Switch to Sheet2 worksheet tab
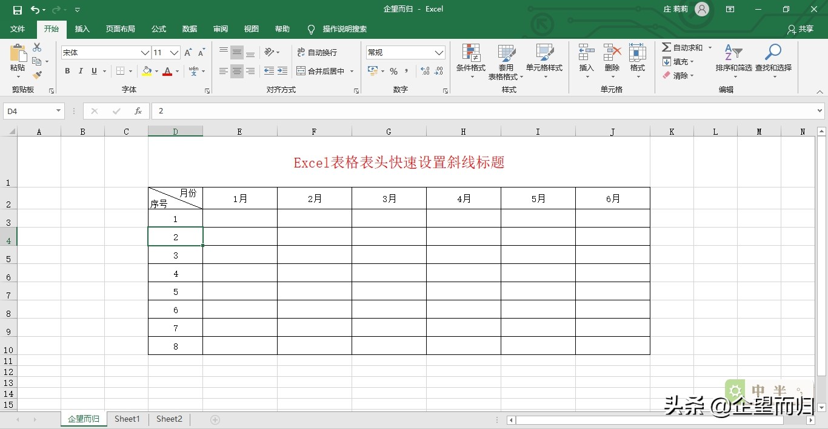Screen dimensions: 828x429 coord(169,419)
